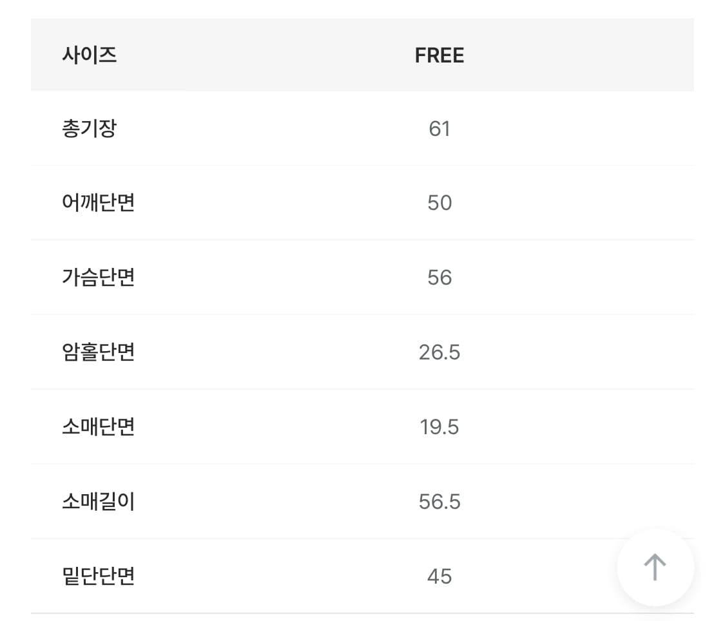This screenshot has height=621, width=725.
Task: Click the value 56.5 for 소매길이
Action: tap(439, 501)
